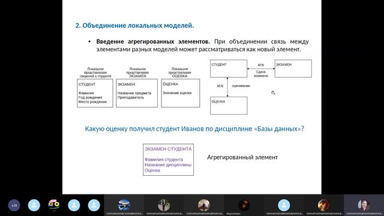Click the 'Агрегированный элемент' caption

point(242,157)
